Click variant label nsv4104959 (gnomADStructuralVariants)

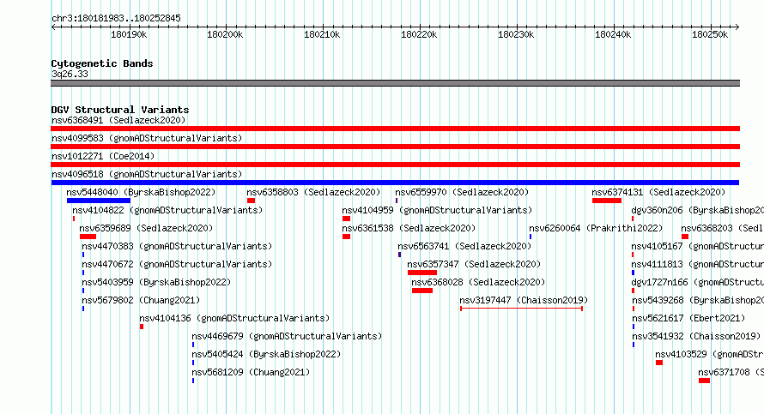point(437,210)
